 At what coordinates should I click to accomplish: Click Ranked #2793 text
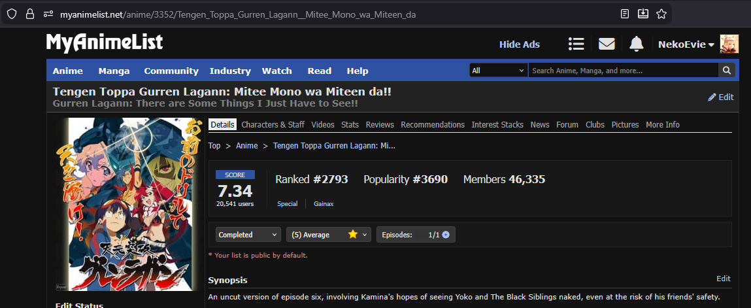[311, 180]
